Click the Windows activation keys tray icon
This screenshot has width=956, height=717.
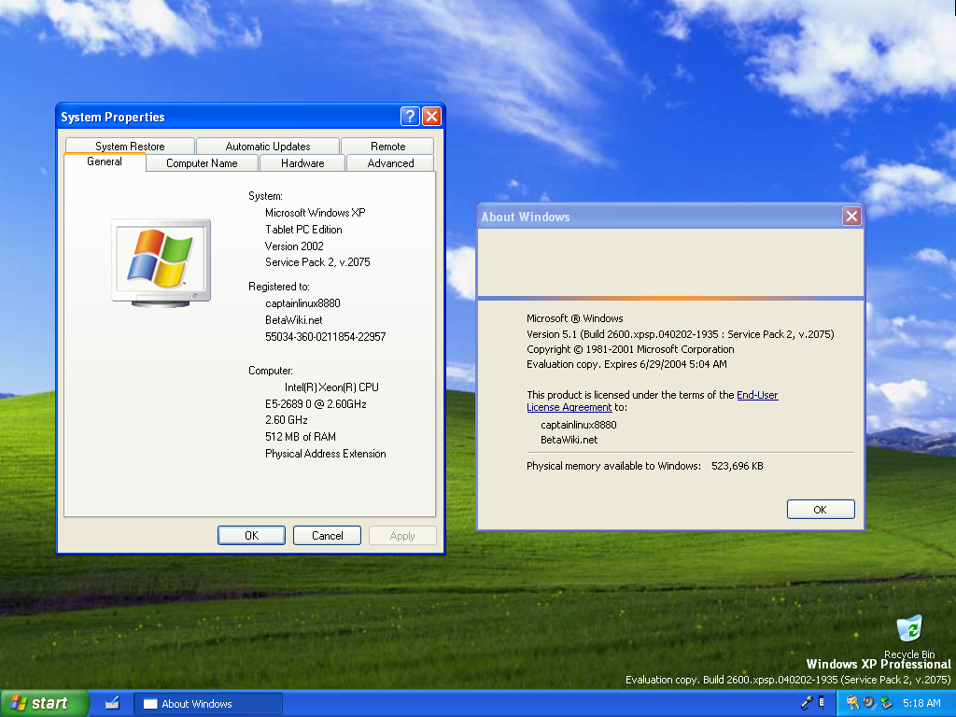852,703
